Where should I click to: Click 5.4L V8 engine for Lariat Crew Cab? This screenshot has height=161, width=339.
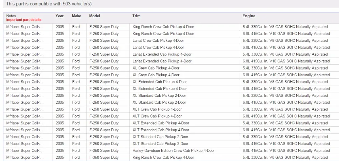click(285, 41)
